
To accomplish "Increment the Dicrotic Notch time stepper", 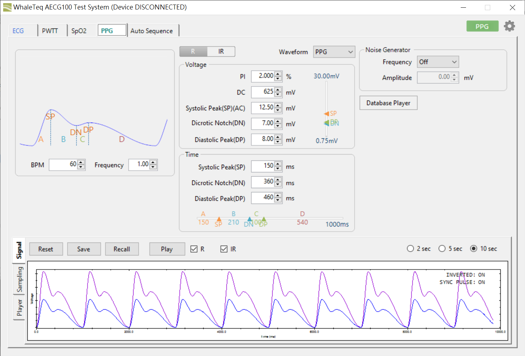I will (x=278, y=180).
